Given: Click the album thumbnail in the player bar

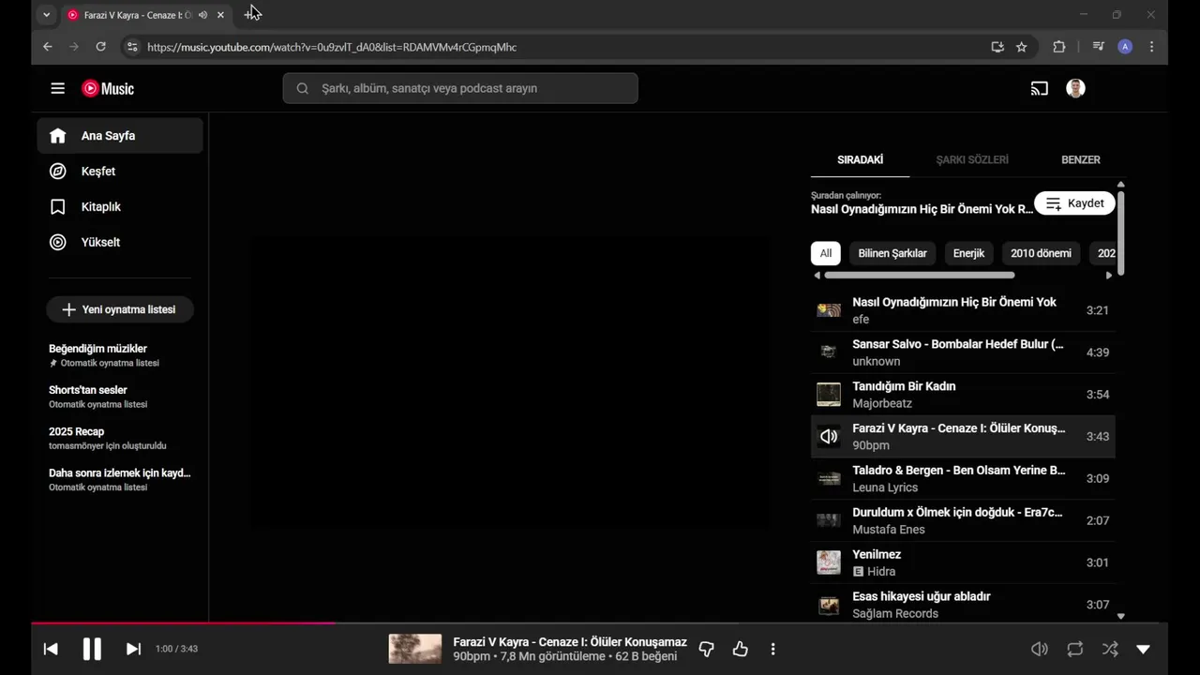Looking at the screenshot, I should pos(415,649).
